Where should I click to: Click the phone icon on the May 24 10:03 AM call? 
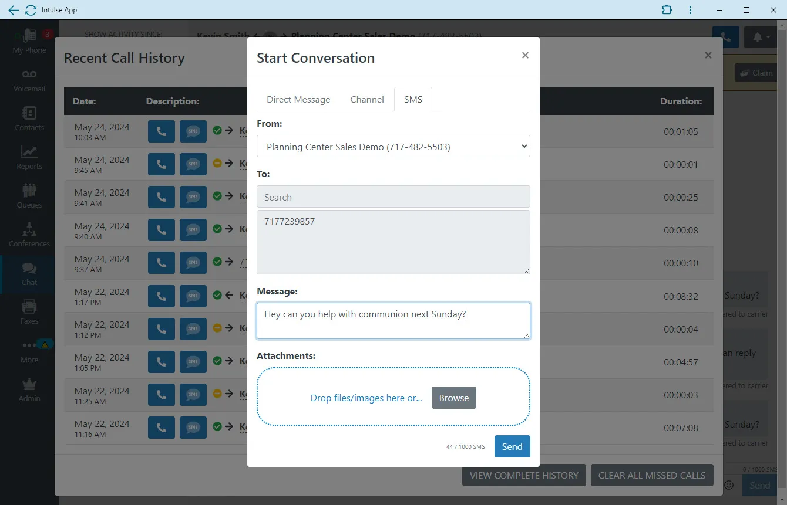(x=161, y=131)
